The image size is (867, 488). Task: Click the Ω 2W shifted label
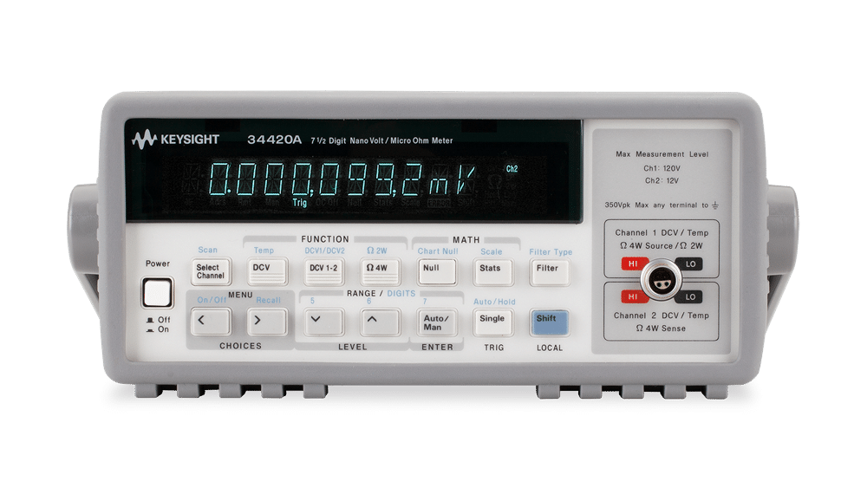click(377, 251)
